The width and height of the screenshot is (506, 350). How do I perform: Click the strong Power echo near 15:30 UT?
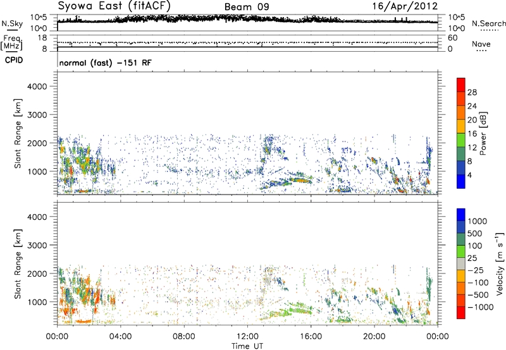click(x=300, y=180)
